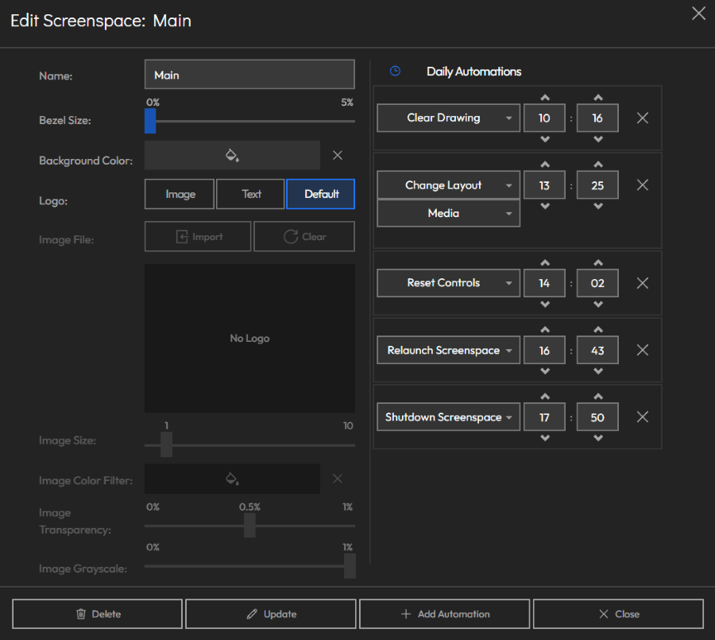This screenshot has width=715, height=640.
Task: Click the Update button
Action: (271, 614)
